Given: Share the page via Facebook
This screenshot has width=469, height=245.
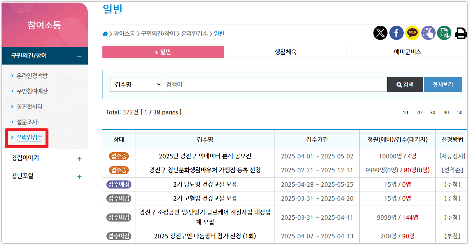Looking at the screenshot, I should (x=396, y=33).
